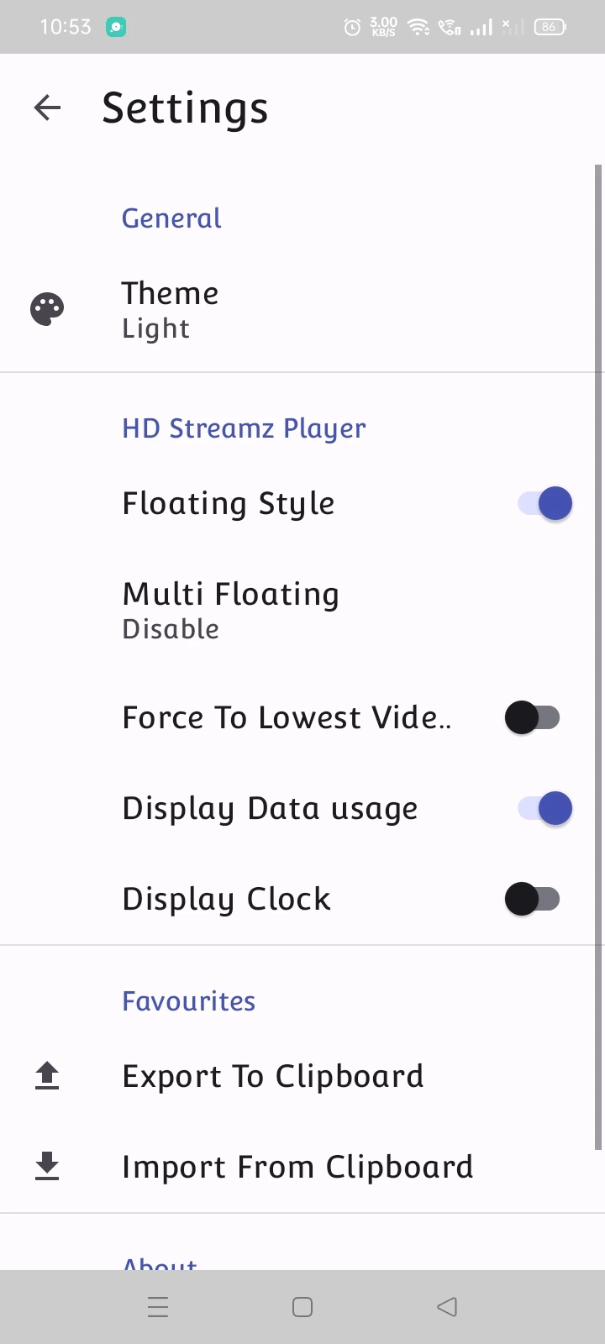Image resolution: width=605 pixels, height=1344 pixels.
Task: Expand the About section
Action: click(160, 1262)
